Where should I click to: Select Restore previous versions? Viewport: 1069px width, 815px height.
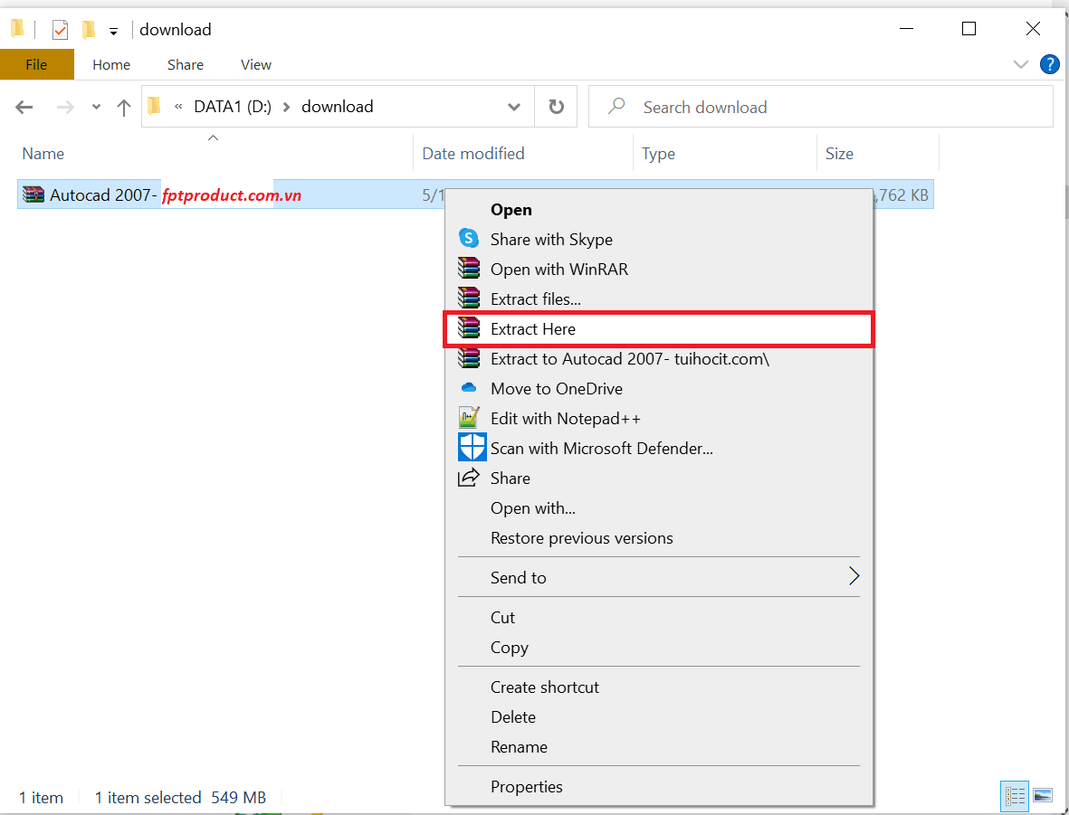(659, 538)
